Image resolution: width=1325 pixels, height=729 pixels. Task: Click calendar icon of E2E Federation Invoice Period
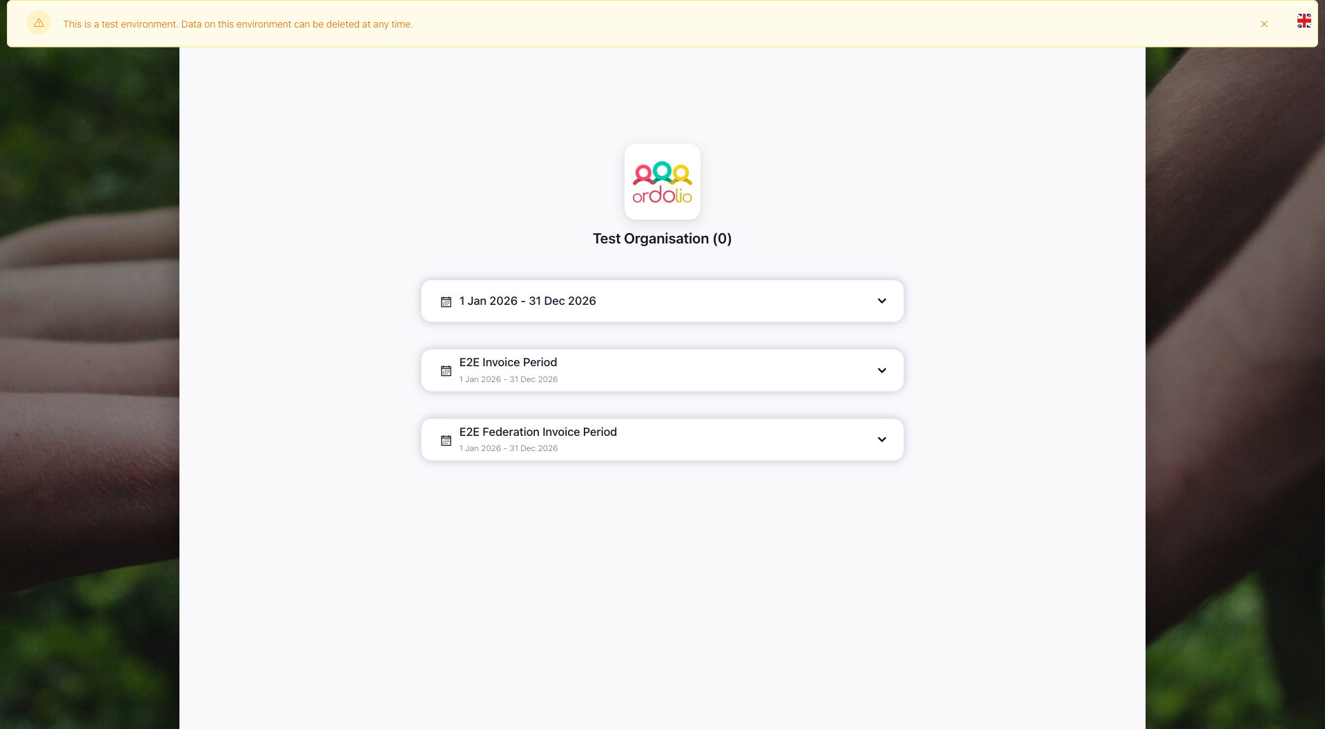tap(446, 440)
